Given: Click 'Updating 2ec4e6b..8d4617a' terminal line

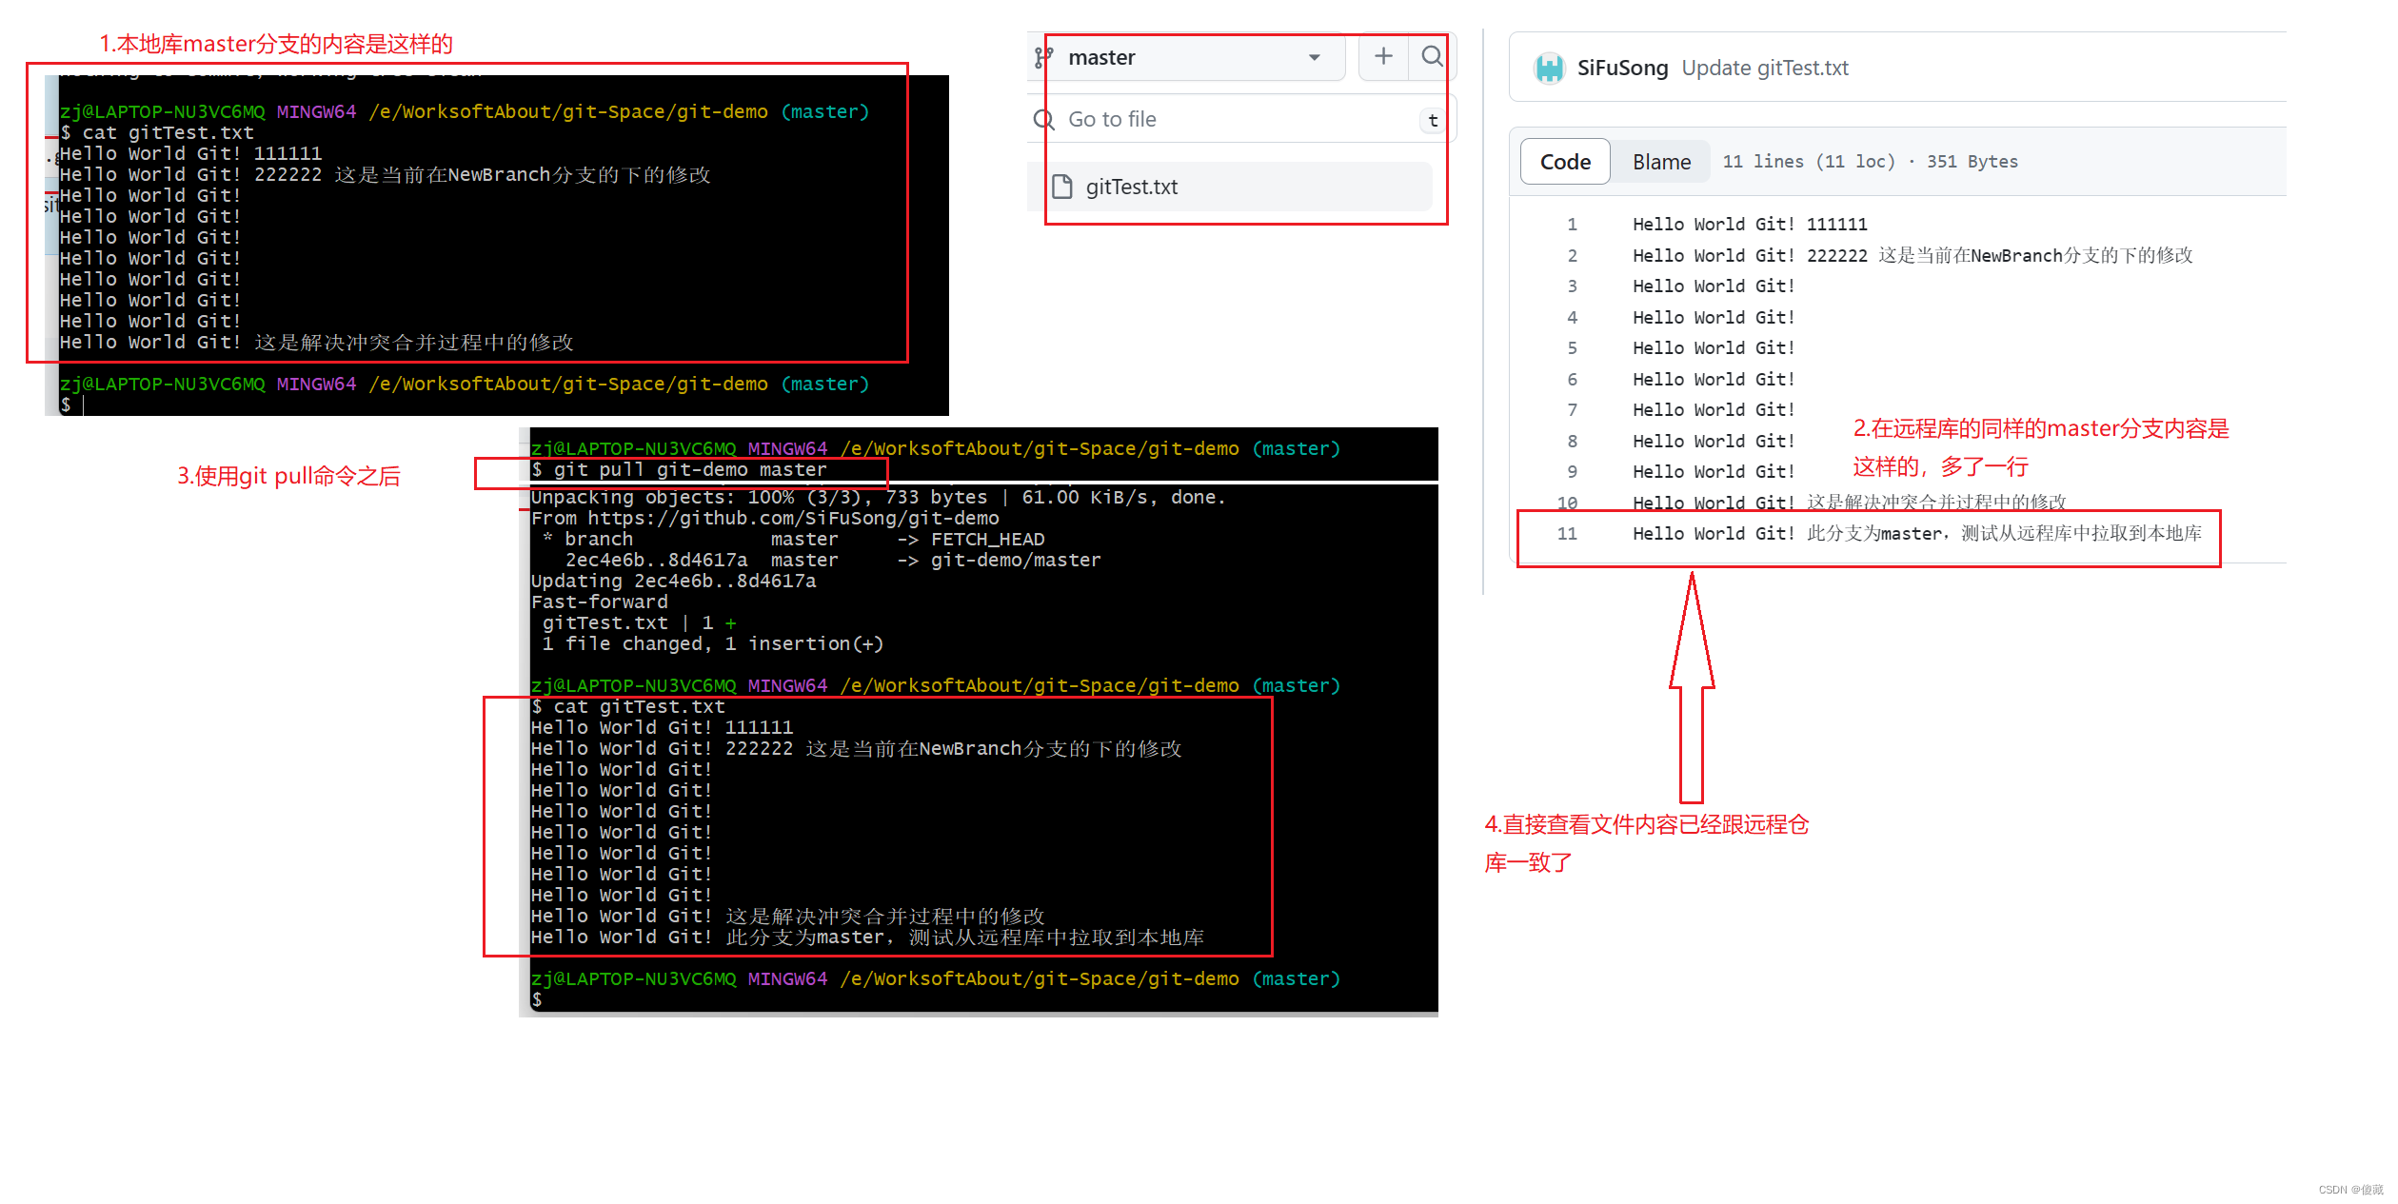Looking at the screenshot, I should (x=673, y=582).
